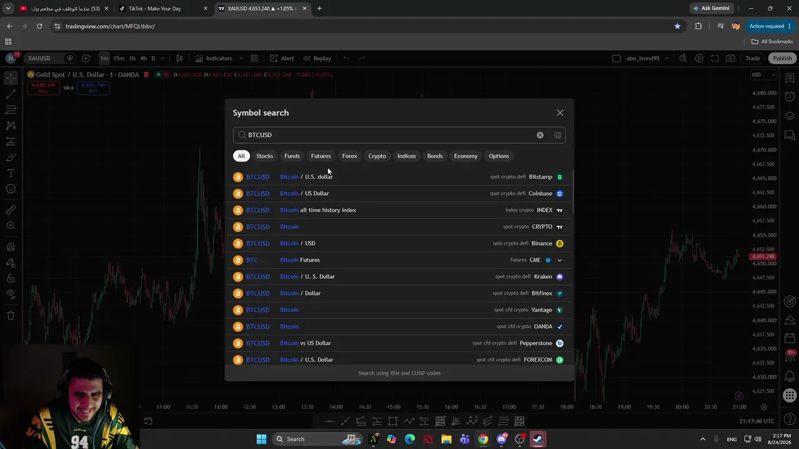Select the Crypto filter tab
This screenshot has width=799, height=449.
point(377,156)
